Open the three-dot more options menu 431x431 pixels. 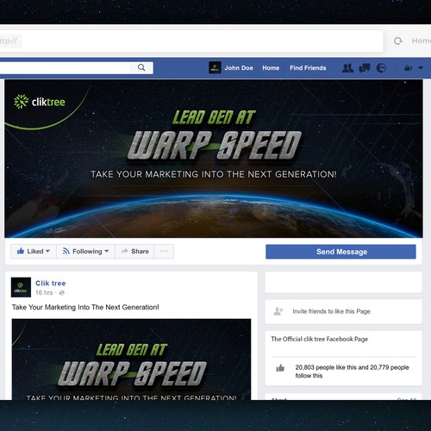[164, 252]
